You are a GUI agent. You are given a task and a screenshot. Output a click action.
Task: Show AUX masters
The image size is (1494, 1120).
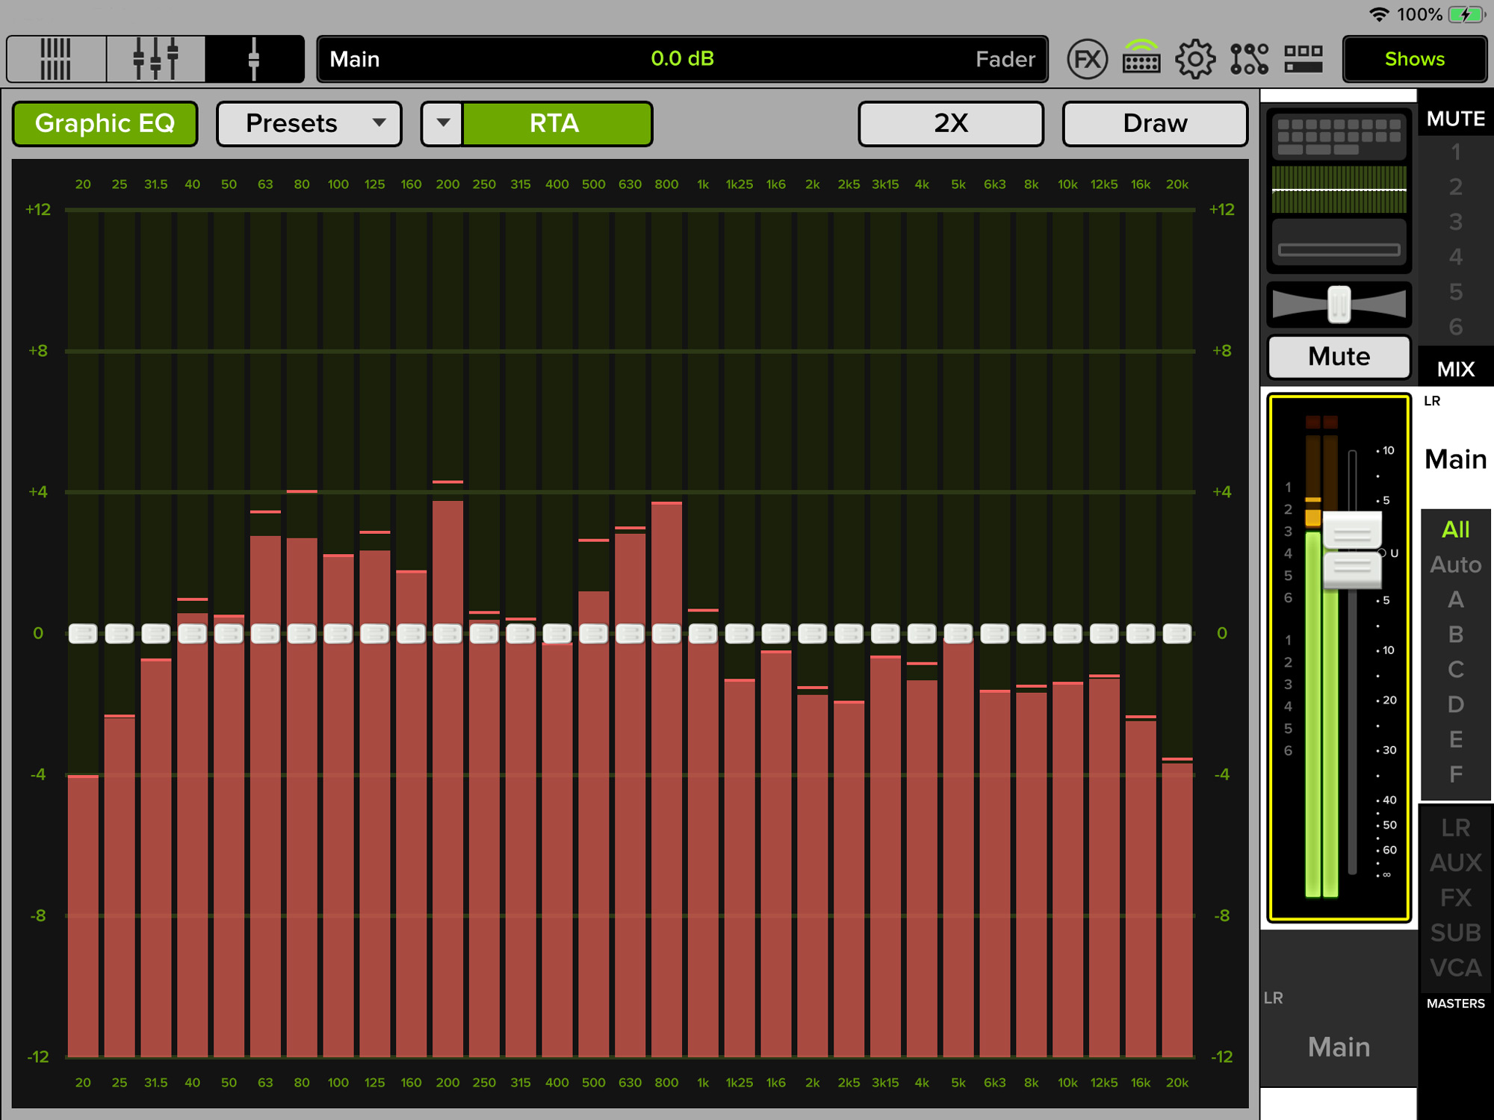[x=1455, y=863]
